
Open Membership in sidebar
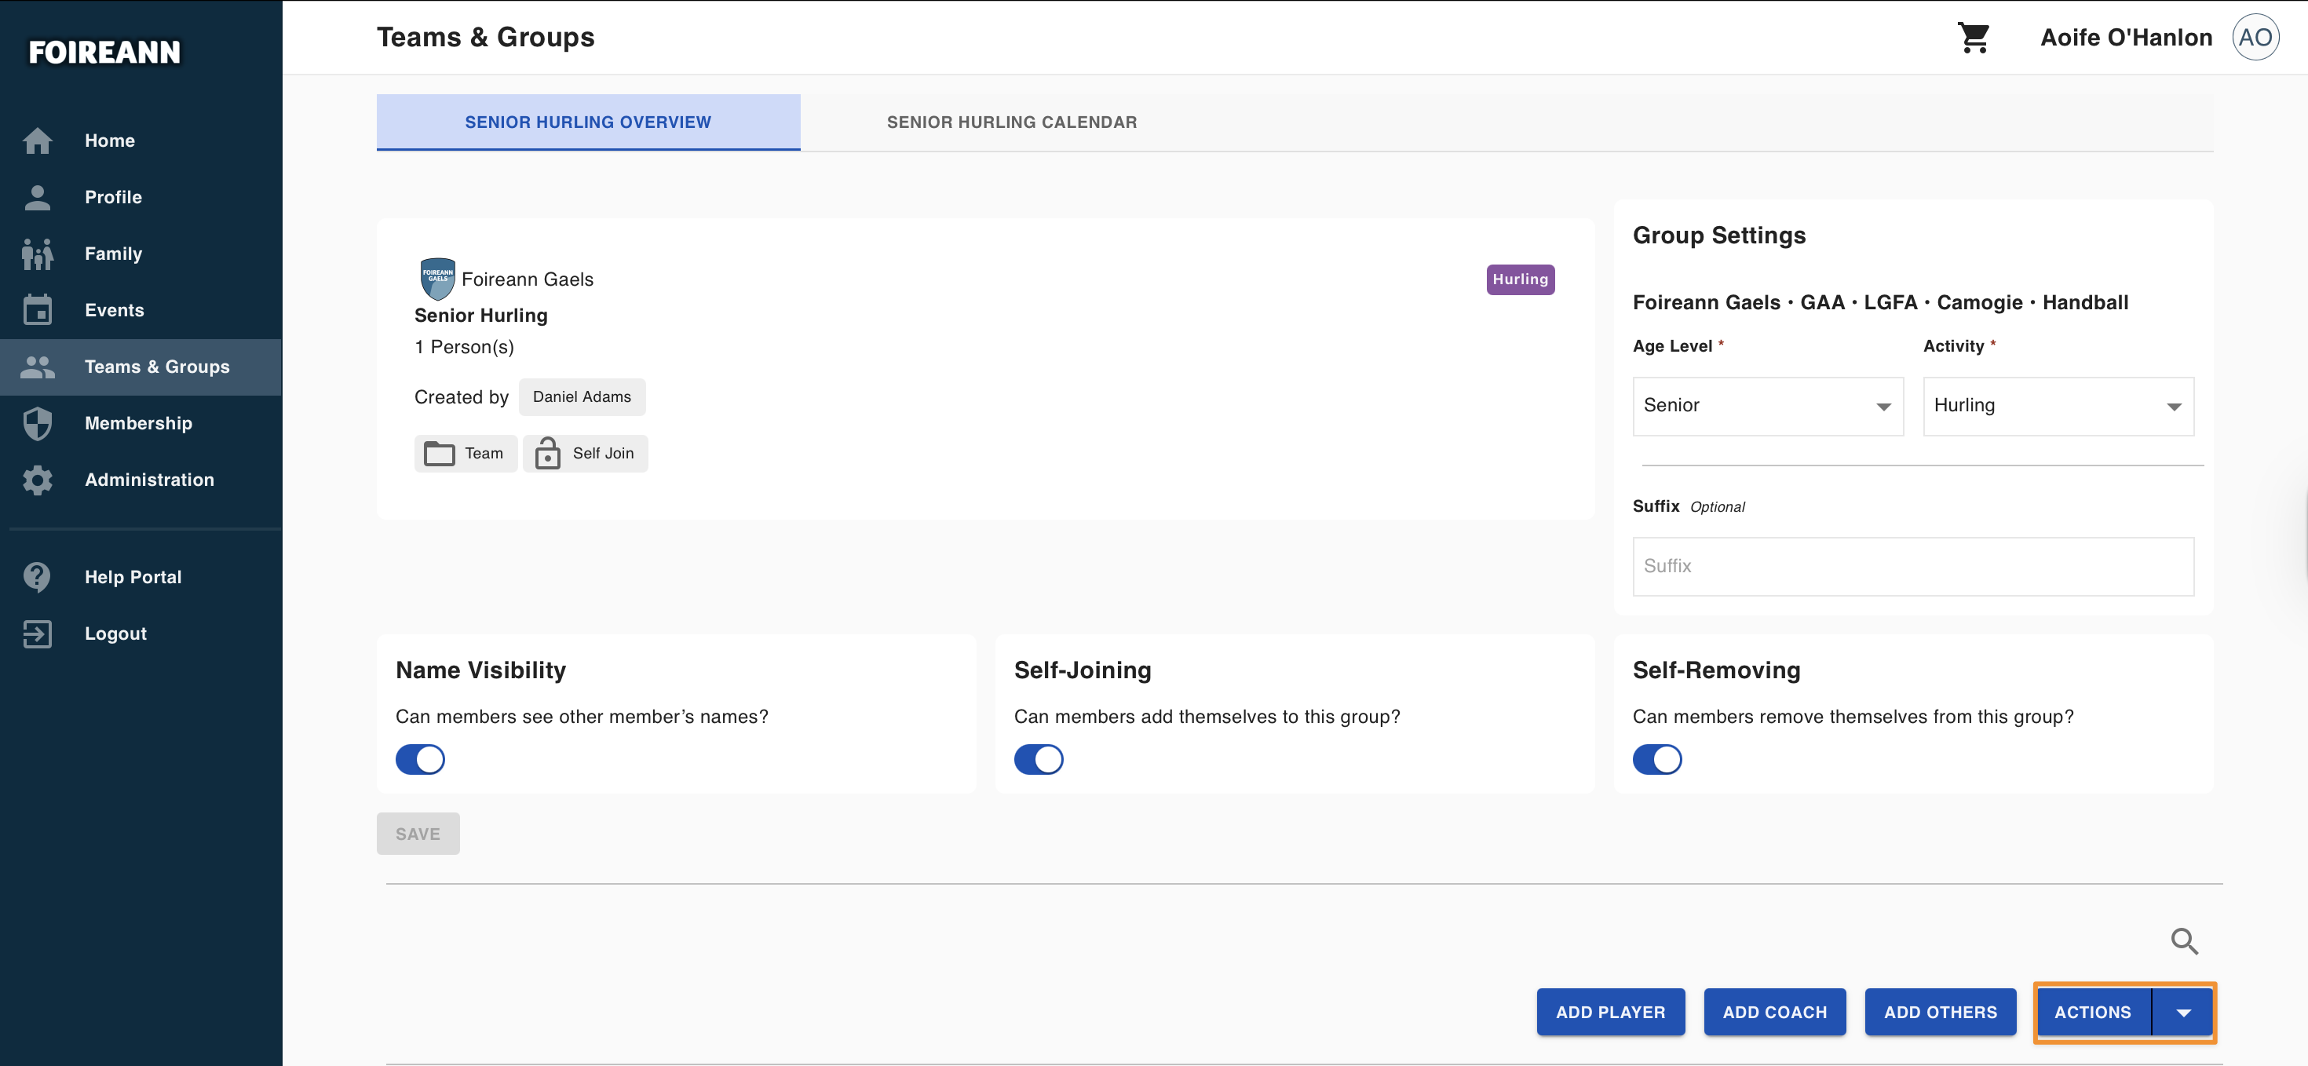tap(141, 423)
